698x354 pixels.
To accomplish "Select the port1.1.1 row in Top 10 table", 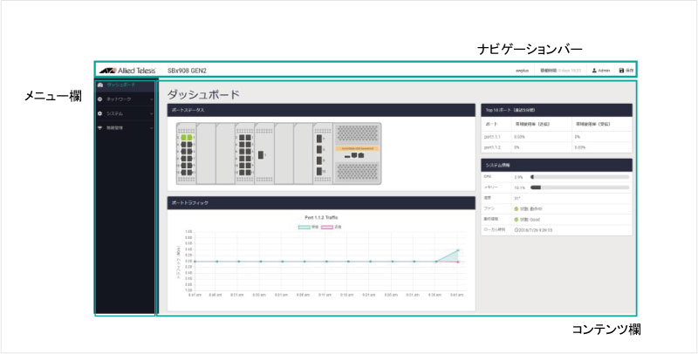I will point(557,137).
